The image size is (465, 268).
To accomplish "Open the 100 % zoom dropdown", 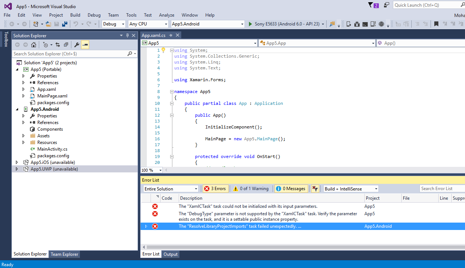I will click(x=152, y=170).
